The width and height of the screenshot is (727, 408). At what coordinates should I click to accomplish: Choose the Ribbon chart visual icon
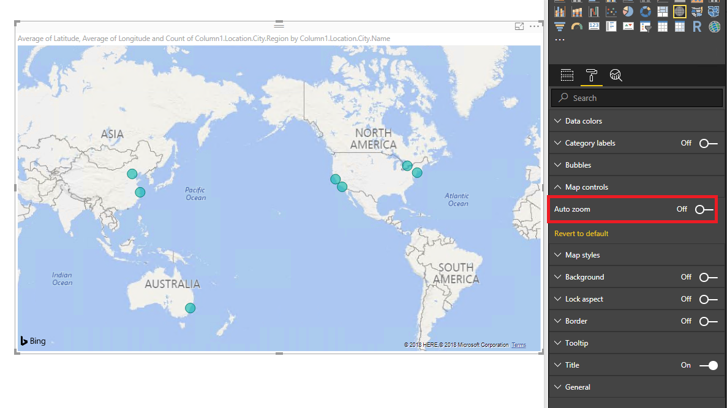click(577, 12)
